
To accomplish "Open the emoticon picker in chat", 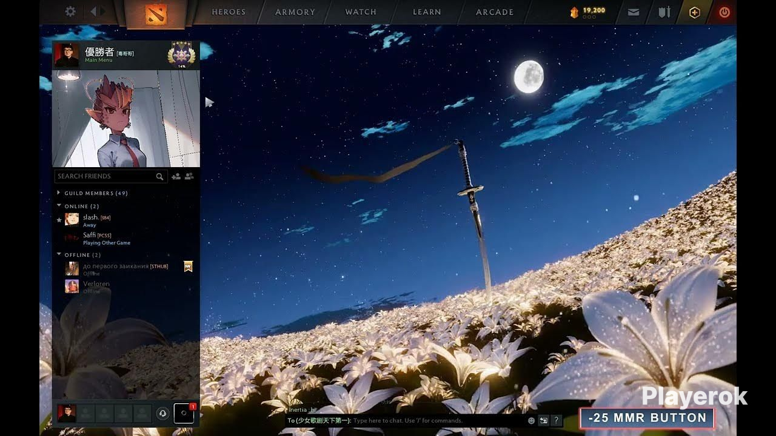I will click(x=532, y=420).
